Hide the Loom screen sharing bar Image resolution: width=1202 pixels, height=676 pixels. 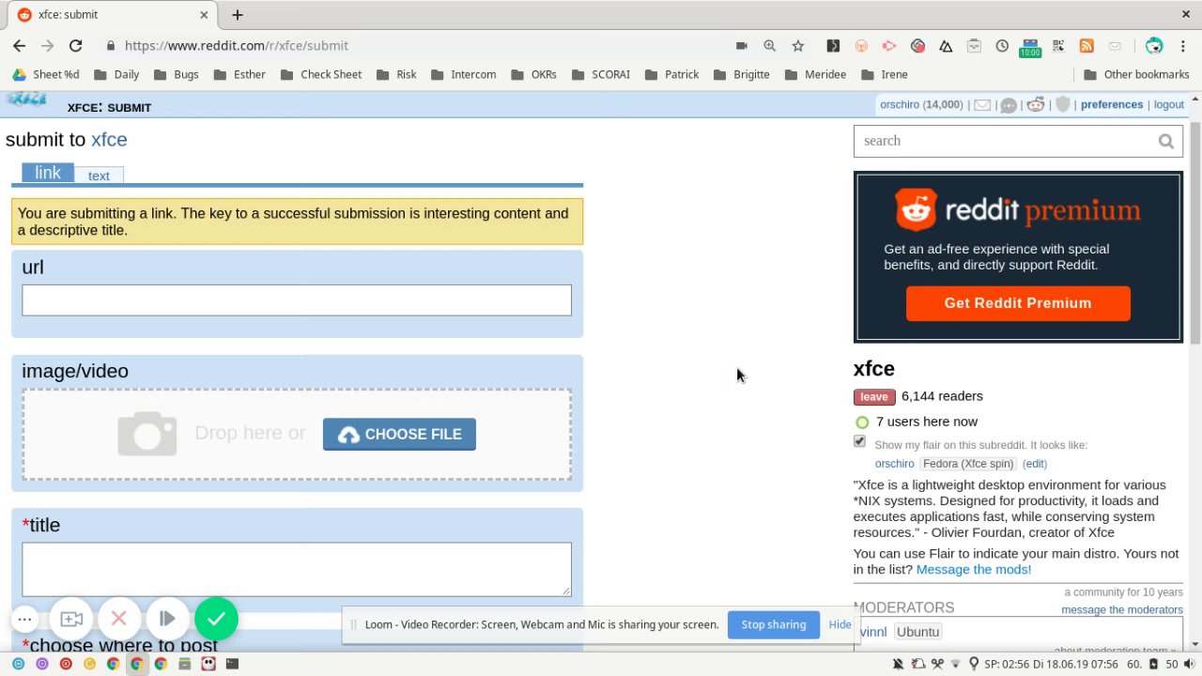(840, 624)
